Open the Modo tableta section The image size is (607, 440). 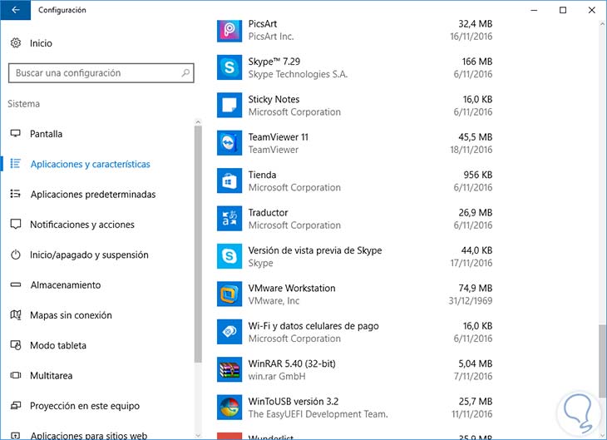[57, 346]
